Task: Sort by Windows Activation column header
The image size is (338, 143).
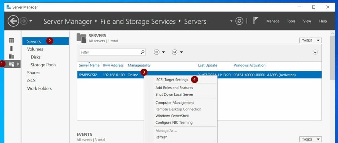Action: [x=250, y=65]
